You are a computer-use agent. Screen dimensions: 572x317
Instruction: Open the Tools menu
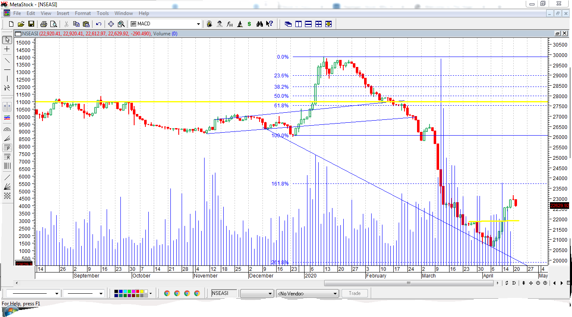coord(103,13)
